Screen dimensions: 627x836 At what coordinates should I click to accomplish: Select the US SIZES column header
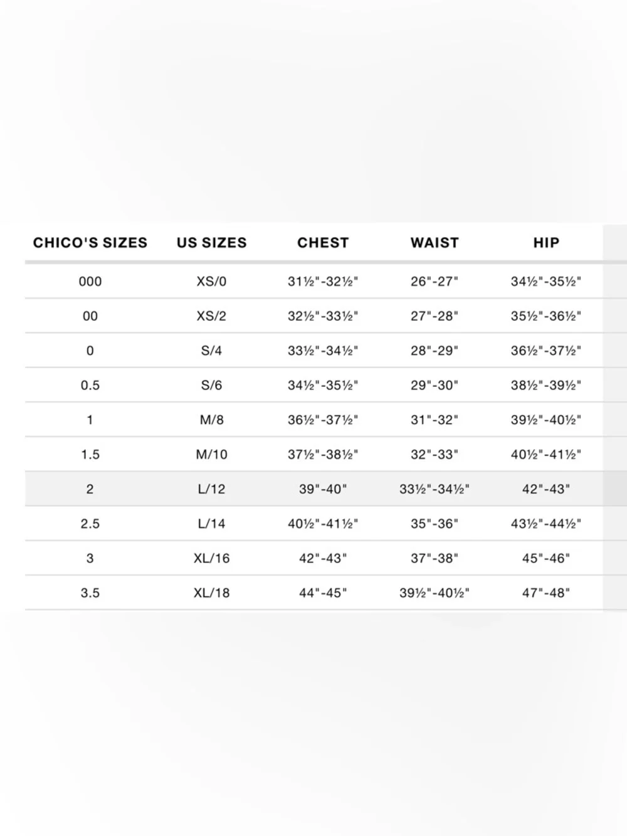(x=212, y=243)
